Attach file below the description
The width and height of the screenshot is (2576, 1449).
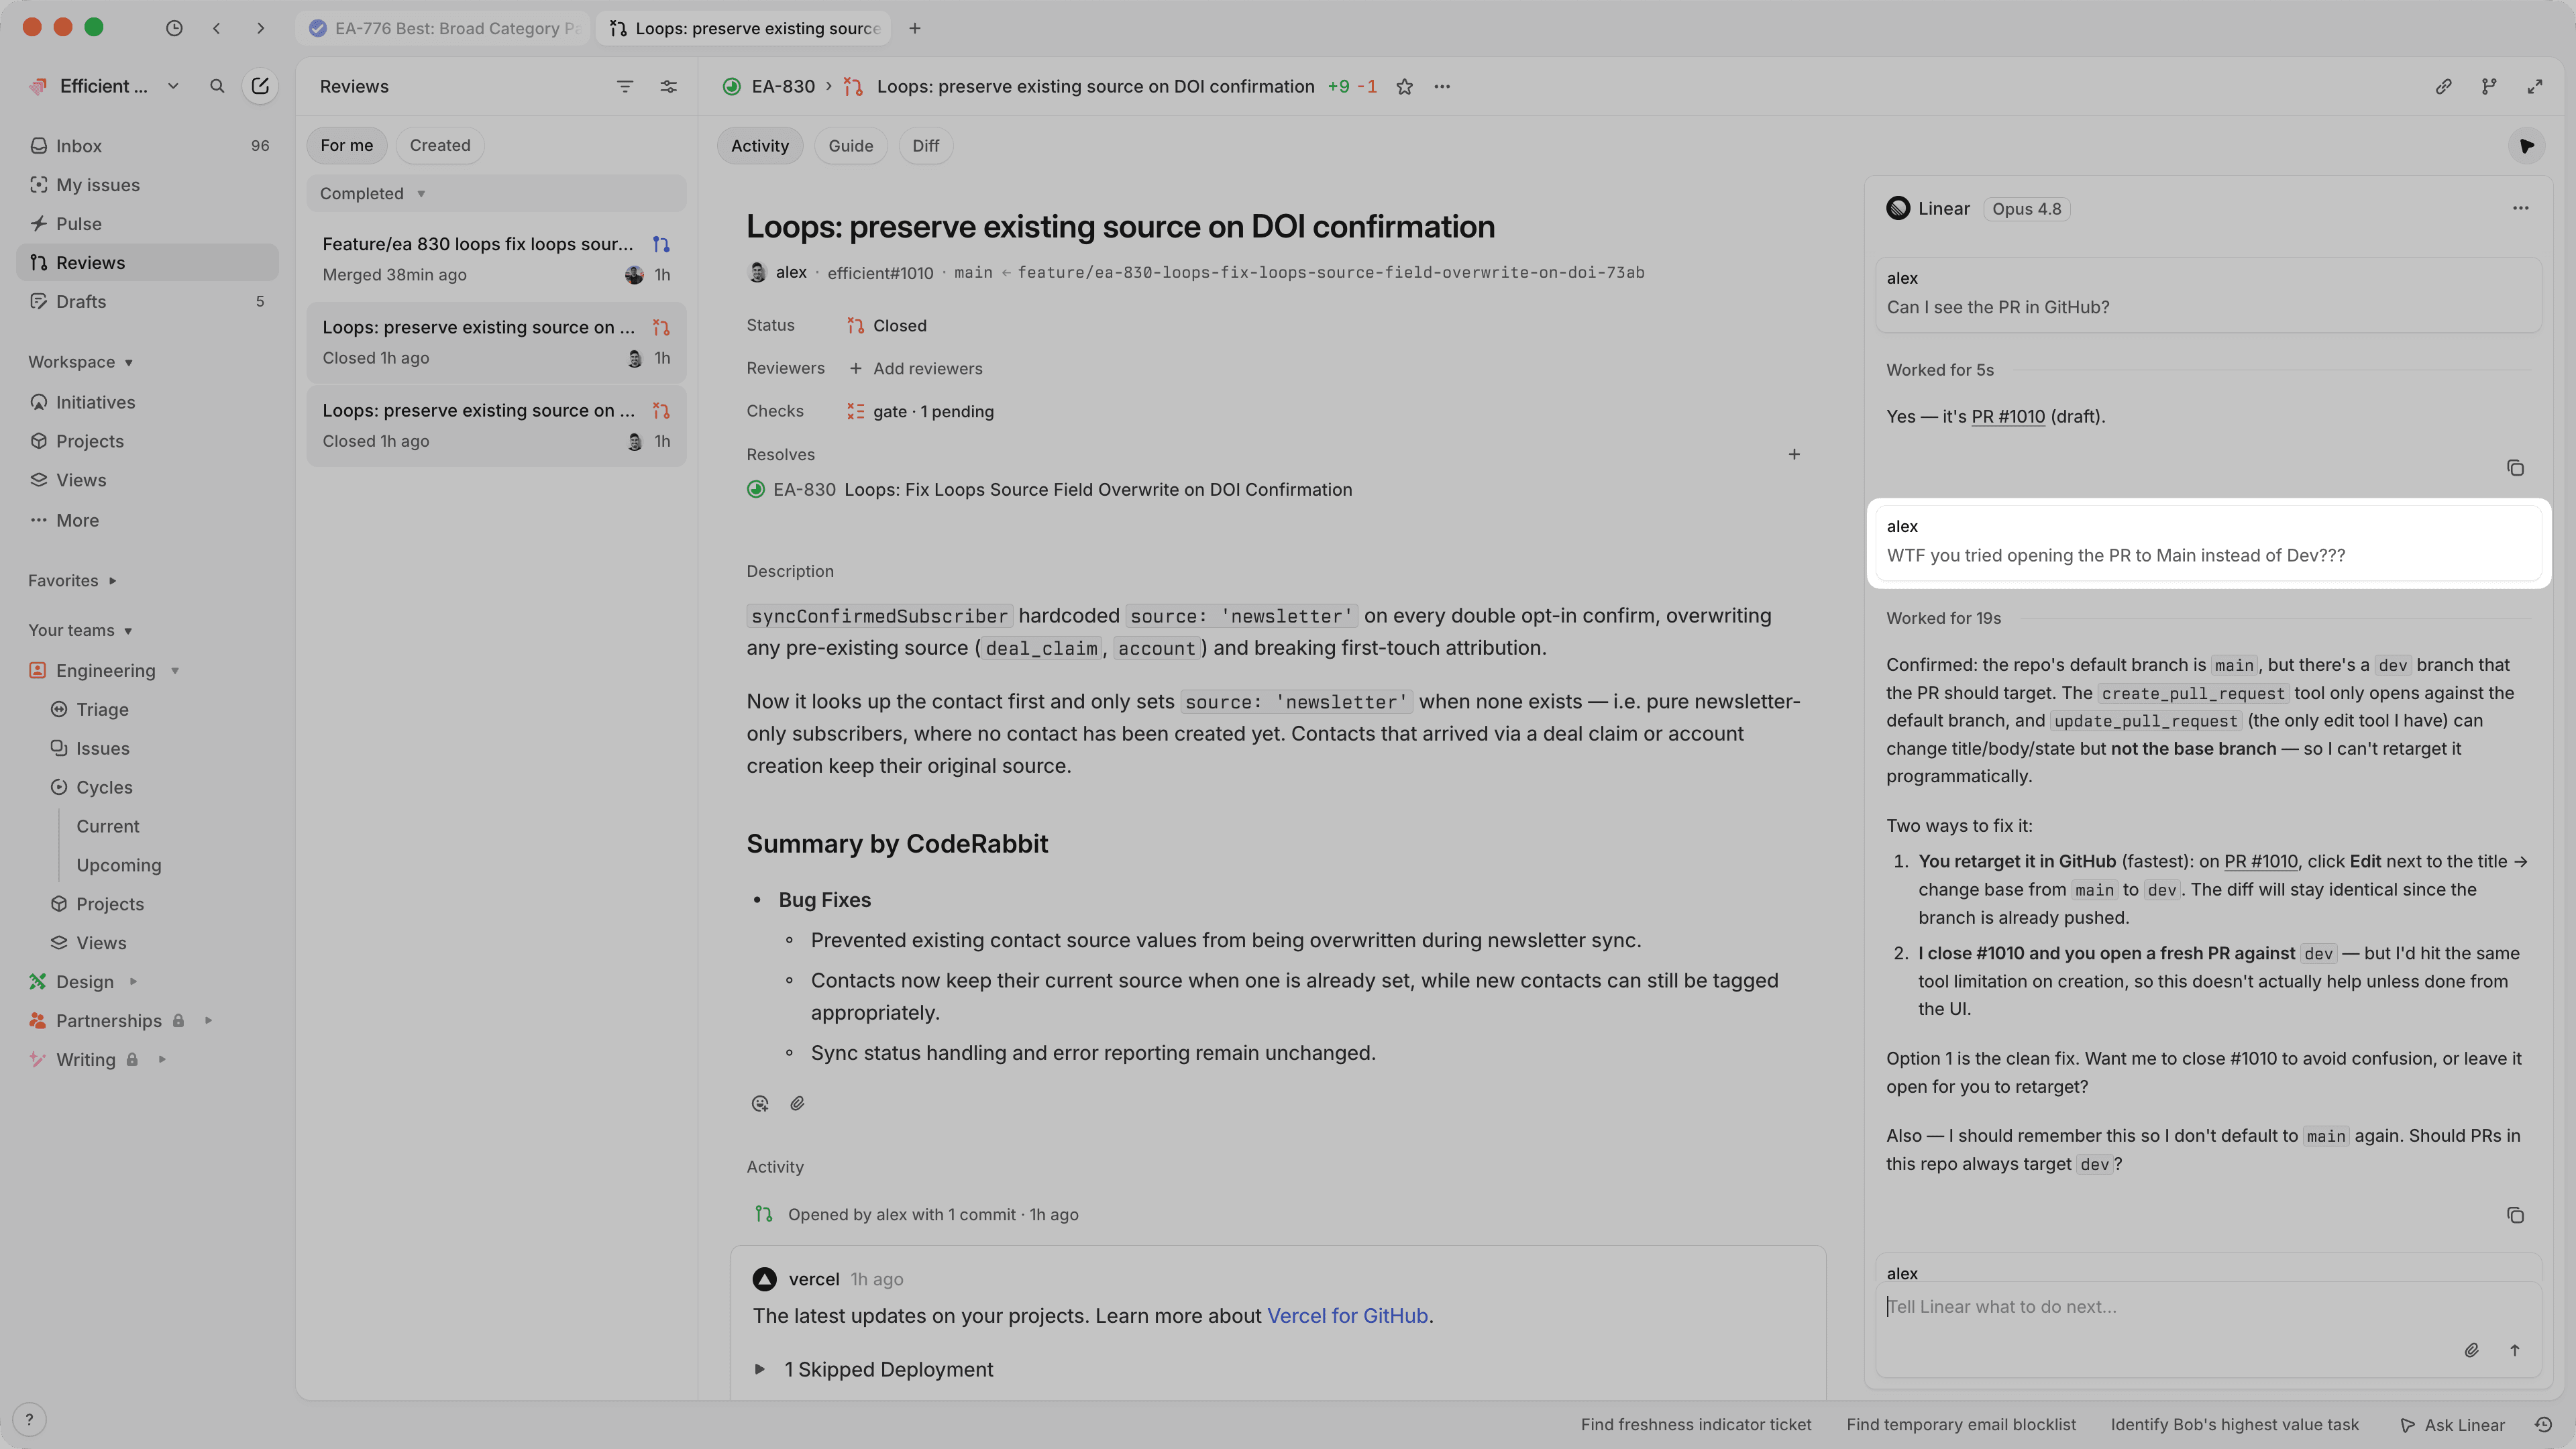click(x=797, y=1103)
